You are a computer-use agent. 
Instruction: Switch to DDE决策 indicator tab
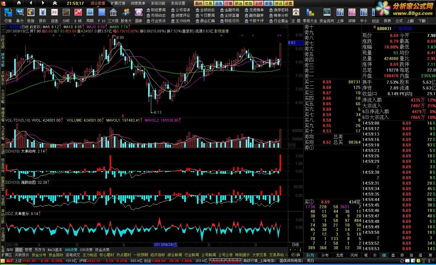click(71, 250)
